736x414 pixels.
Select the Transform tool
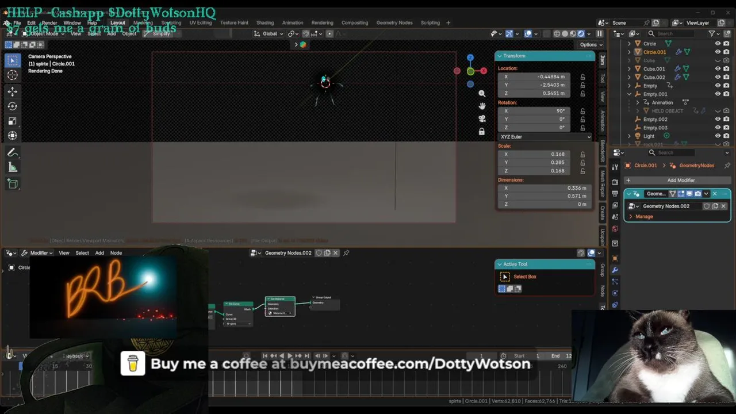tap(13, 136)
